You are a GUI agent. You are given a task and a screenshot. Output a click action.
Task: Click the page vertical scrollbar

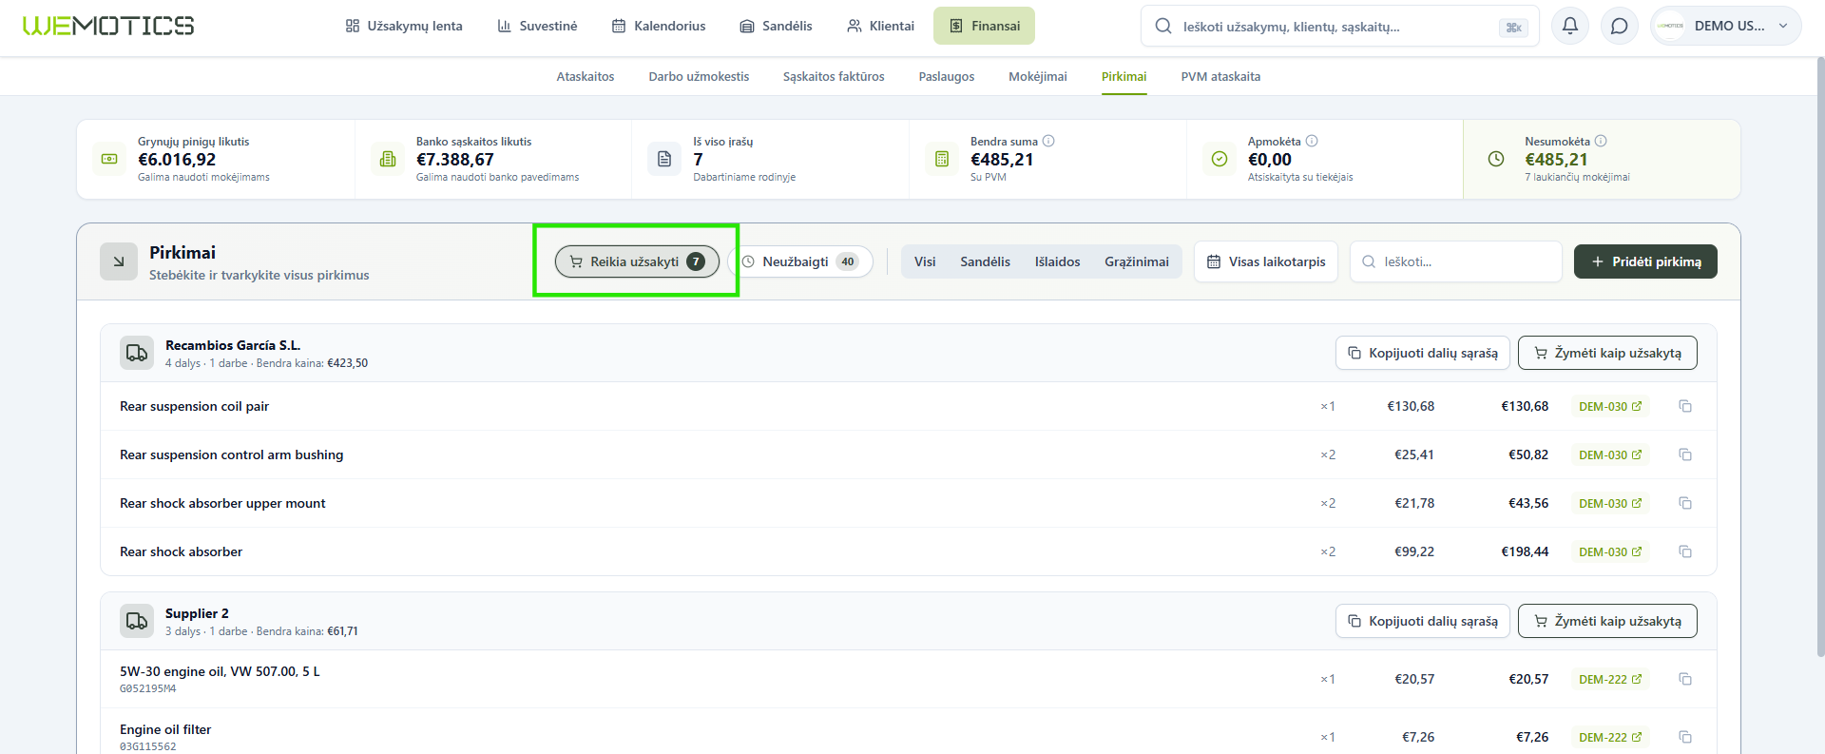[x=1820, y=357]
